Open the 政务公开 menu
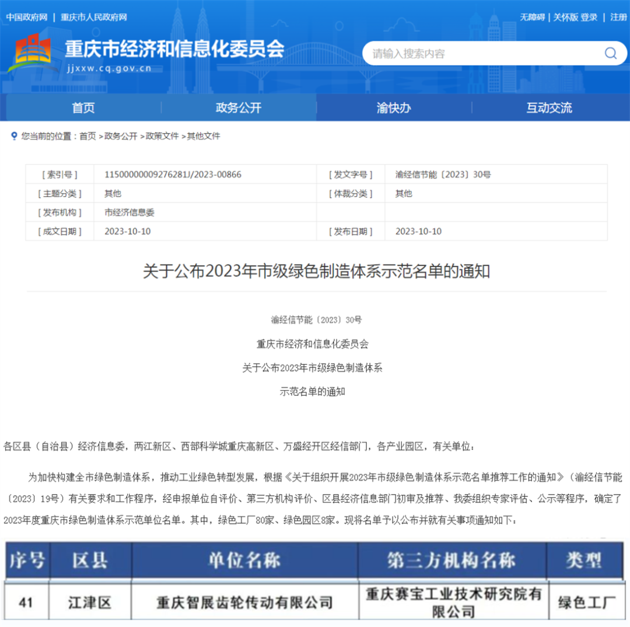Screen dimensions: 630x627 click(237, 108)
